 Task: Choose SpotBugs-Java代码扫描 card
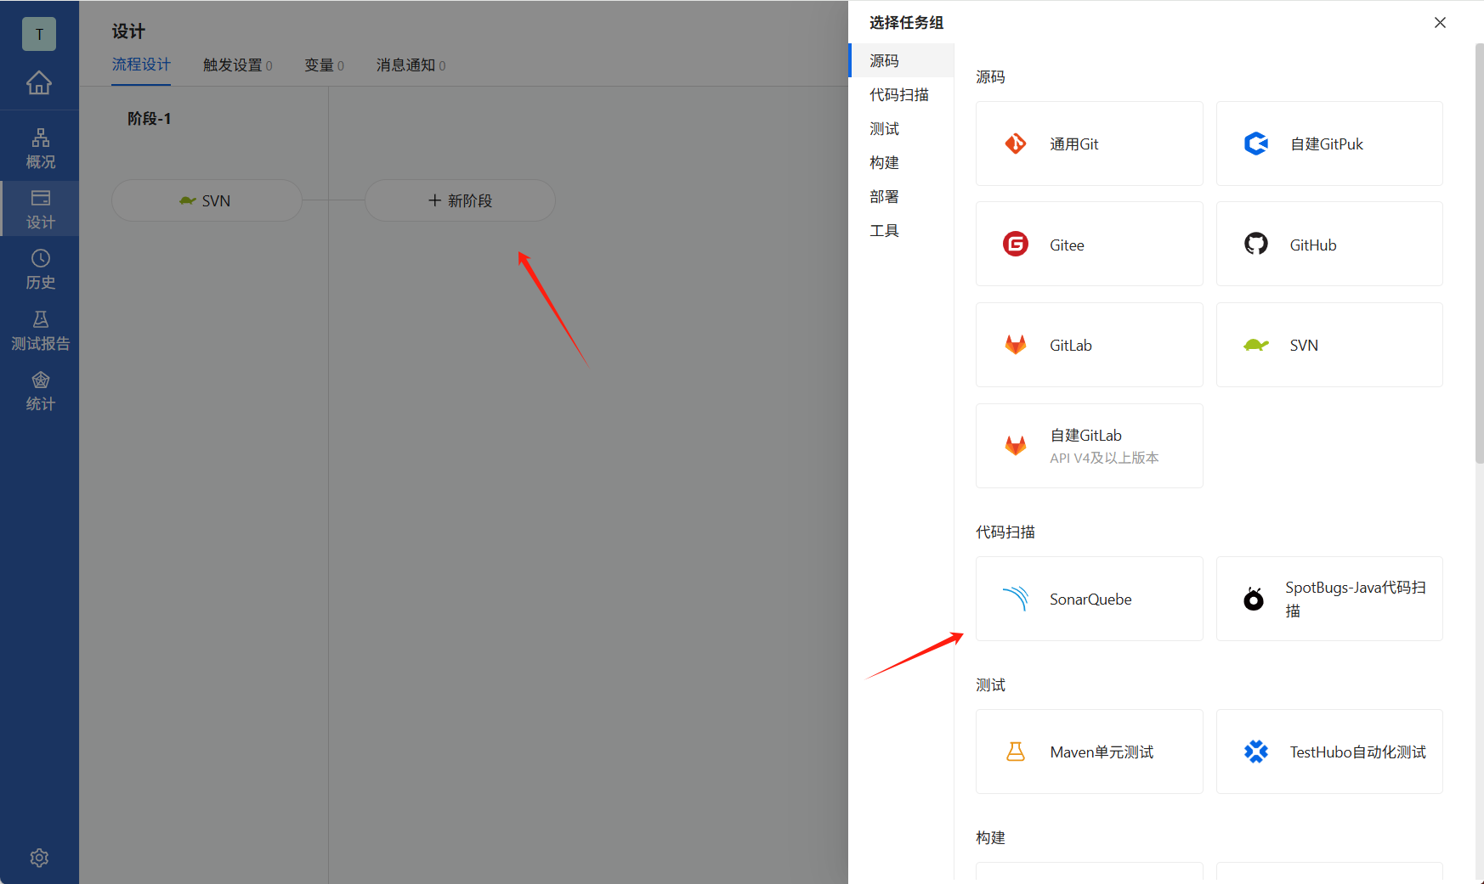click(1329, 599)
